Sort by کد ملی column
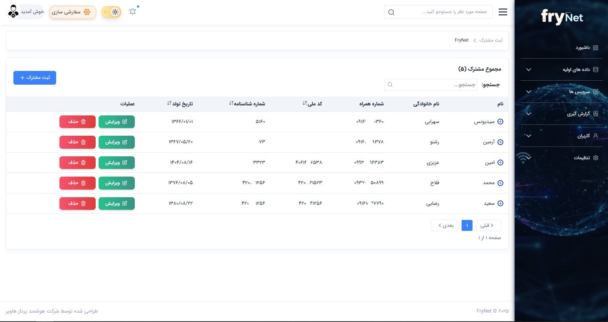608x322 pixels. click(x=312, y=104)
